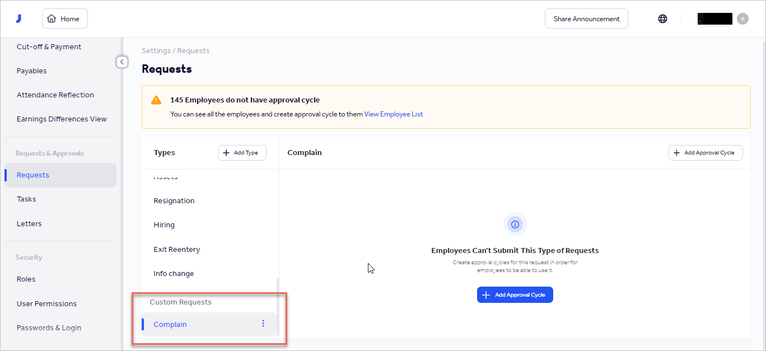Click the Home icon in the top bar
The height and width of the screenshot is (351, 766).
coord(51,18)
